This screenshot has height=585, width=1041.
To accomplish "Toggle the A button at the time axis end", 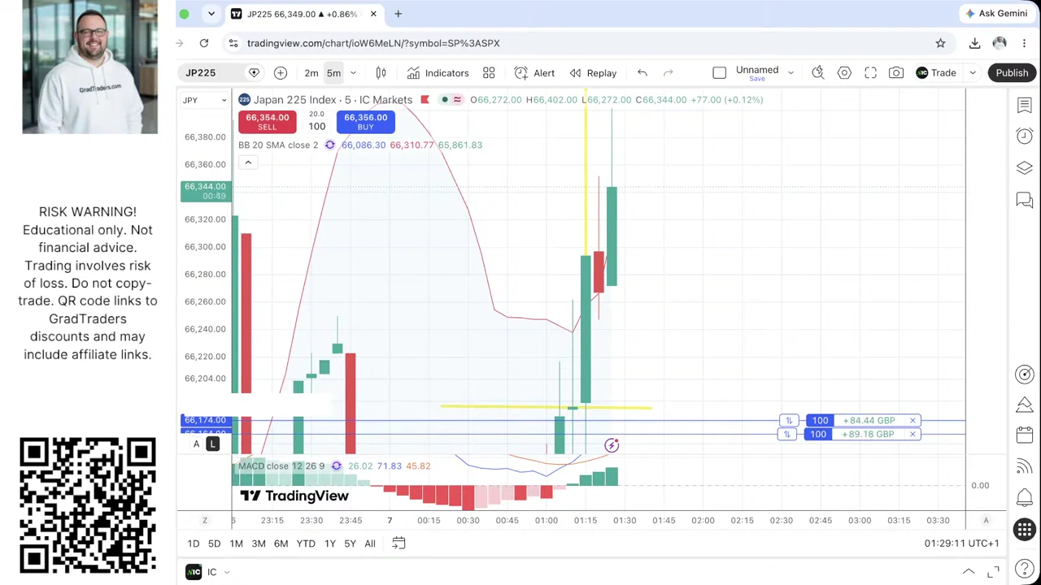I will 986,520.
